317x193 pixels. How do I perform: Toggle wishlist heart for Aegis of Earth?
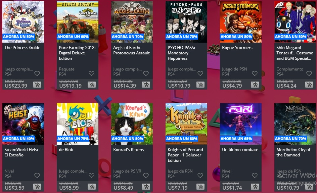pos(146,74)
